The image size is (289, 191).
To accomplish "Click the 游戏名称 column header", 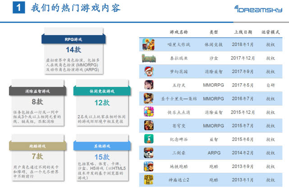I will [179, 32].
